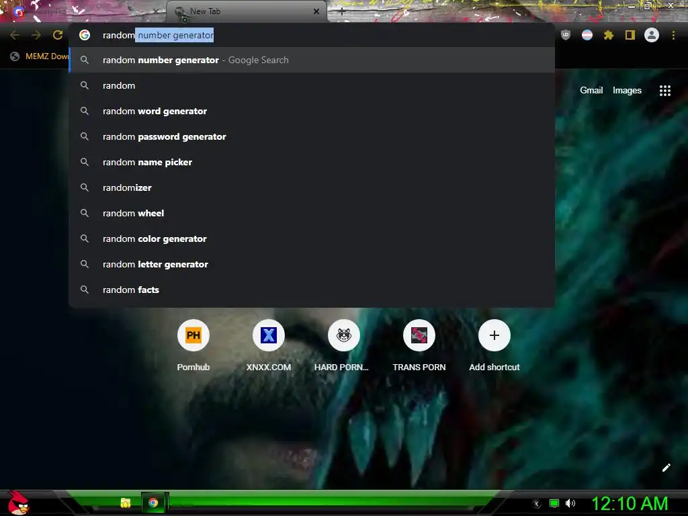The width and height of the screenshot is (688, 516).
Task: Click the customize page pencil icon
Action: click(x=666, y=468)
